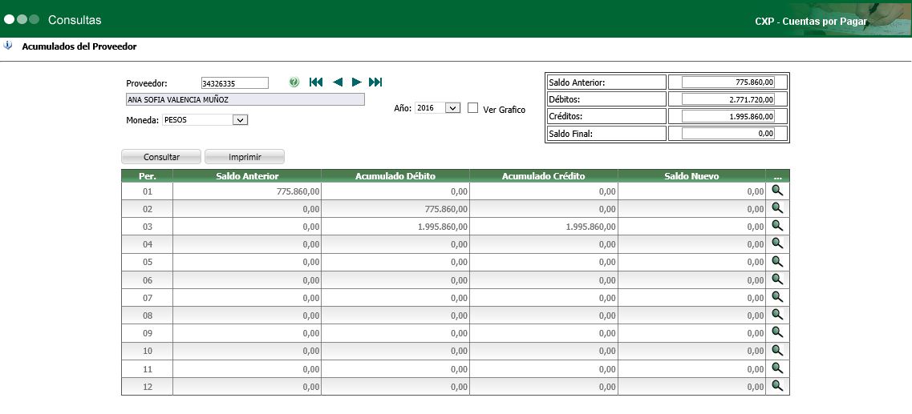View details magnifier for period 12
This screenshot has height=414, width=912.
[x=776, y=385]
